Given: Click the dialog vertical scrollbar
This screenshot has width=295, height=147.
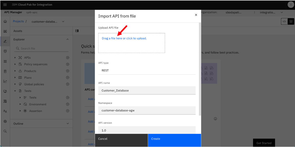Looking at the screenshot, I should click(x=200, y=69).
